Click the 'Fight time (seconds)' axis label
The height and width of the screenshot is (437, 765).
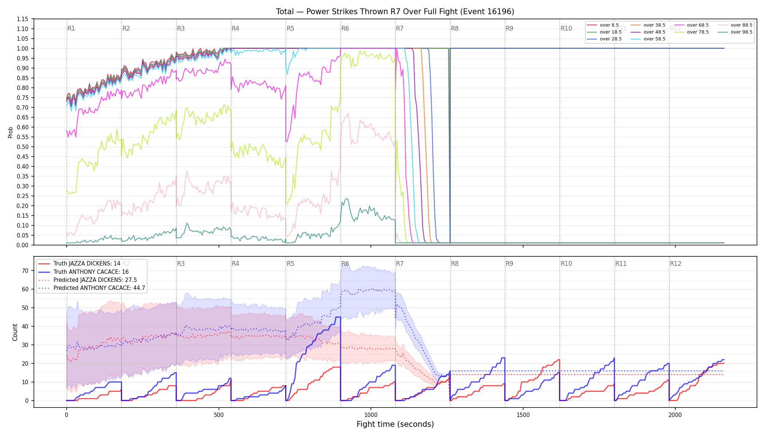(x=395, y=424)
